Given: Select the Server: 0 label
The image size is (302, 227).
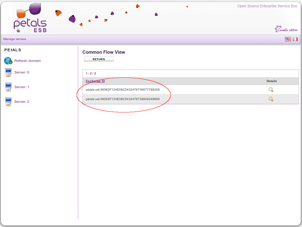Looking at the screenshot, I should pos(22,72).
